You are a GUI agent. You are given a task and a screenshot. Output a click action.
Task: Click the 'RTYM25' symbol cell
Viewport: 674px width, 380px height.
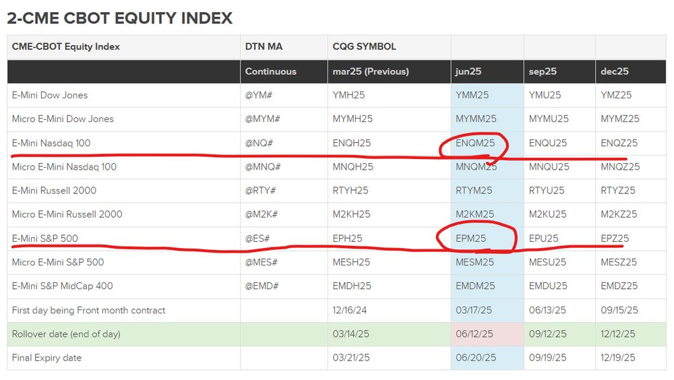coord(474,191)
